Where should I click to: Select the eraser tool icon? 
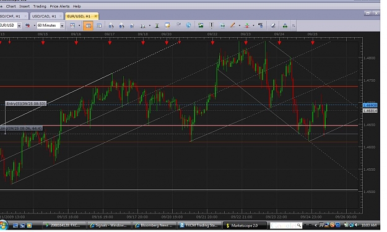(x=273, y=25)
